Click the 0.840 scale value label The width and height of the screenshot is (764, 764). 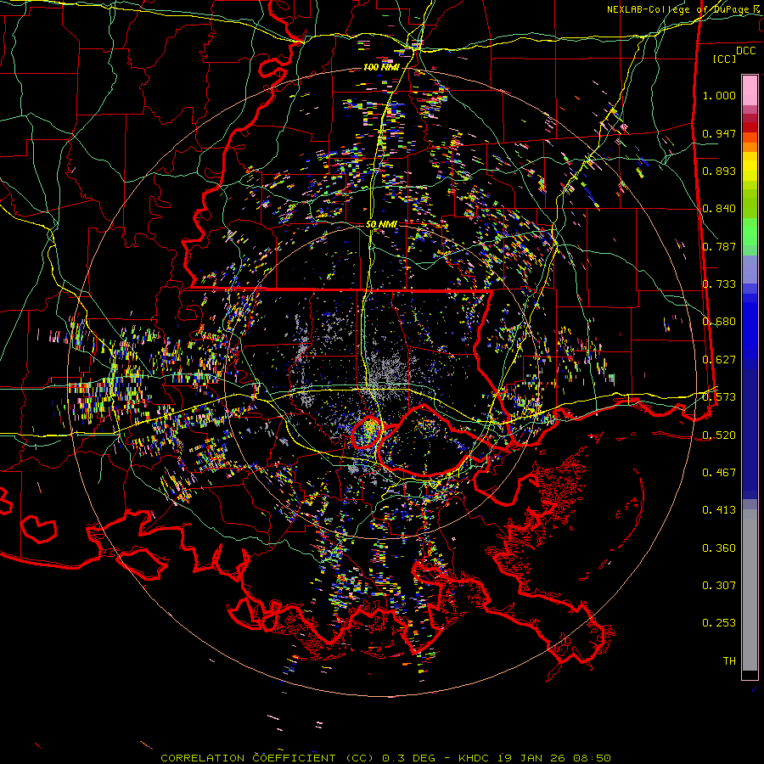coord(719,209)
